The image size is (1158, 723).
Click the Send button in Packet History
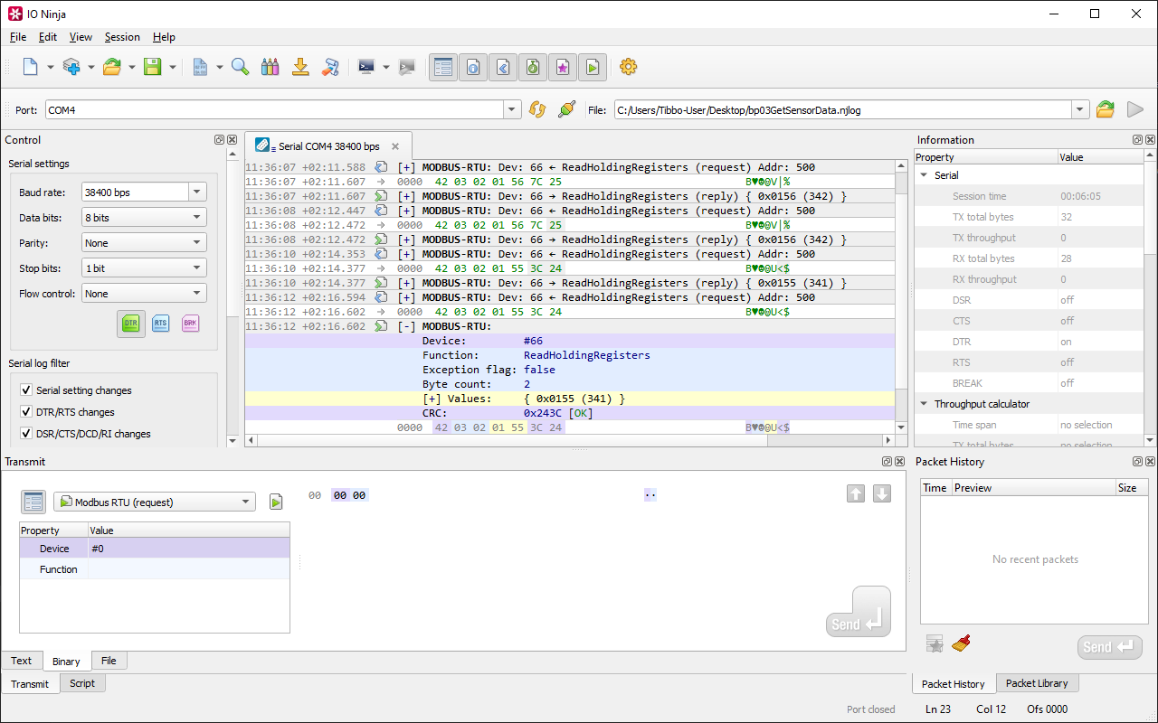[1109, 647]
